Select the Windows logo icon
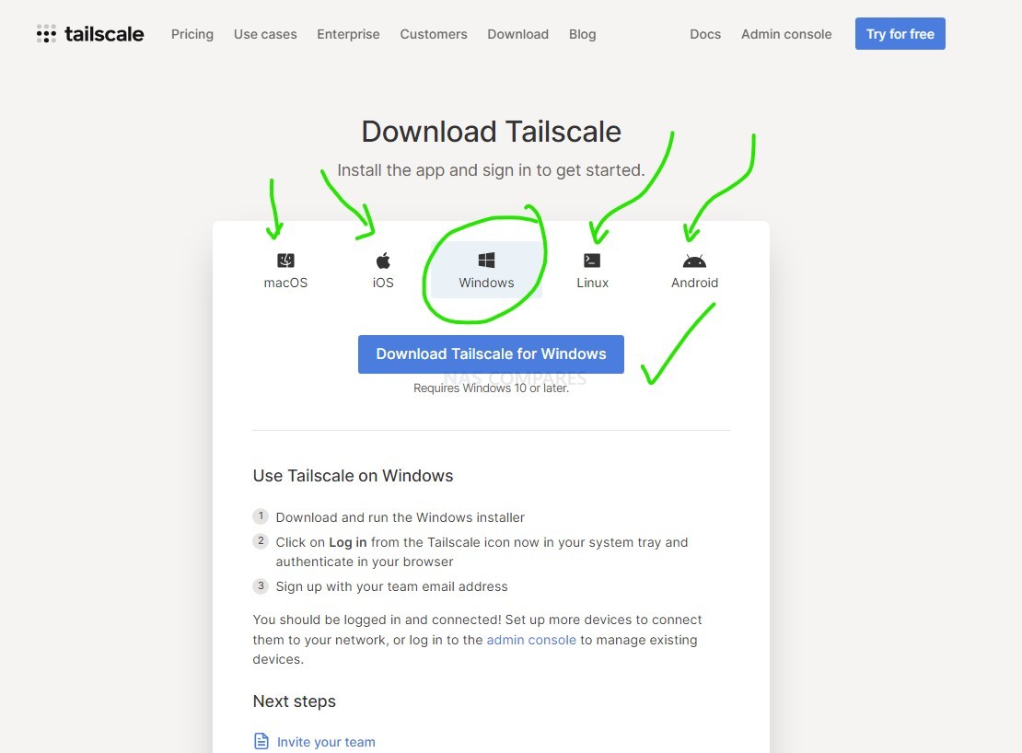This screenshot has width=1022, height=753. coord(486,261)
